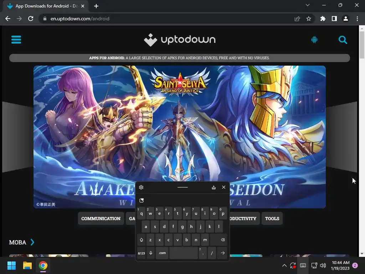Bookmark this page with the star
365x274 pixels.
pyautogui.click(x=308, y=19)
